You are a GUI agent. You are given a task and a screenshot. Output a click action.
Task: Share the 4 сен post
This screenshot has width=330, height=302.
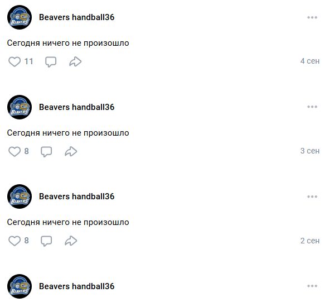(75, 62)
